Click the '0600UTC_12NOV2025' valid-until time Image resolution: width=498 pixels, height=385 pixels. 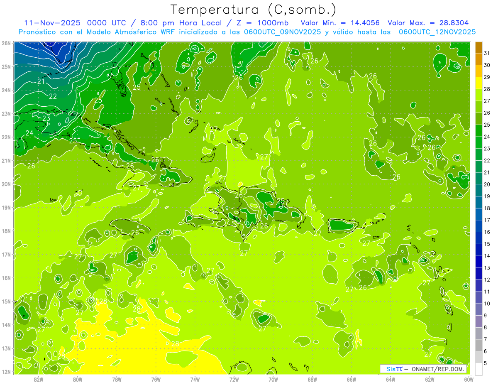tap(437, 32)
